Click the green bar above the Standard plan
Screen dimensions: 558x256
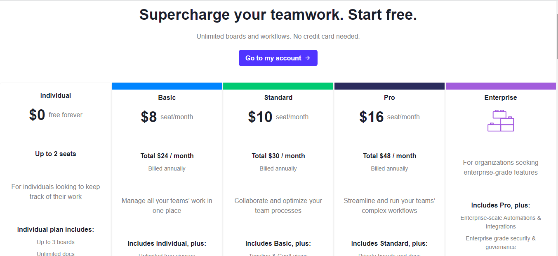(x=278, y=86)
